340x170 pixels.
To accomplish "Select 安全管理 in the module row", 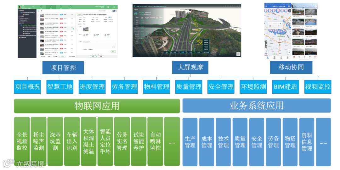I will [x=221, y=87].
